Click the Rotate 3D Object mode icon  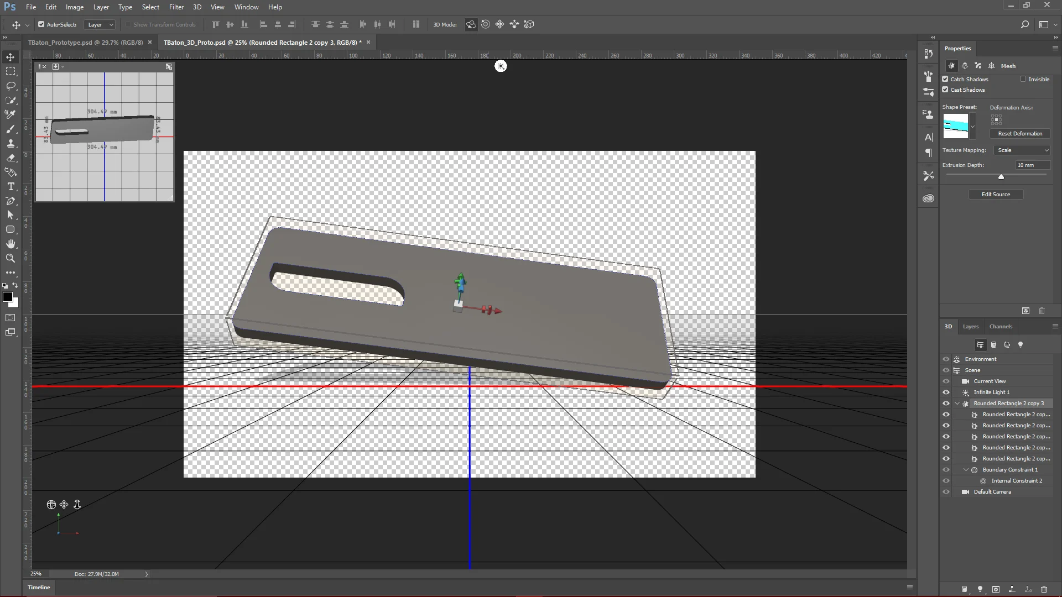click(x=471, y=24)
